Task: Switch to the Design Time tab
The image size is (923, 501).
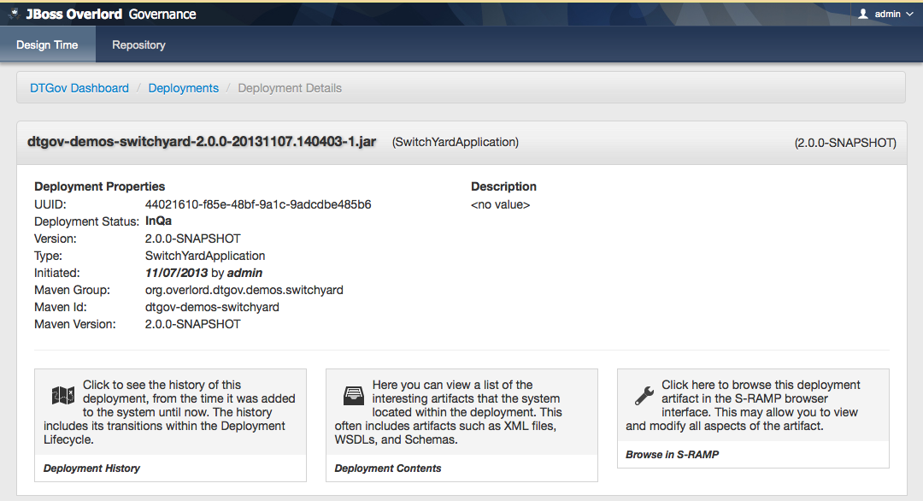Action: coord(47,44)
